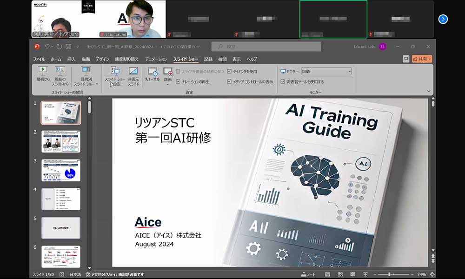Click language indicator 日本語 in status bar
The image size is (465, 279).
[75, 274]
